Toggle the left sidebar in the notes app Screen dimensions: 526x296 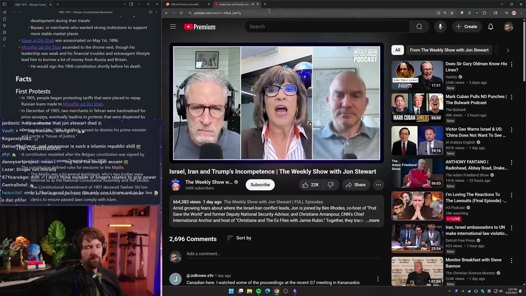[x=5, y=4]
